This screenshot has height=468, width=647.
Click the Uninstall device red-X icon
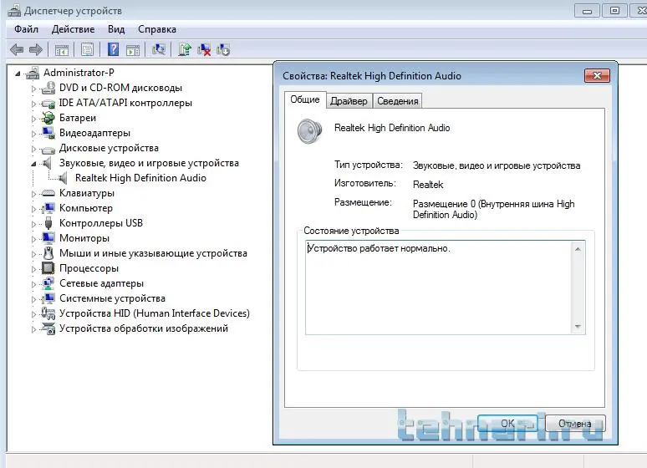coord(204,50)
